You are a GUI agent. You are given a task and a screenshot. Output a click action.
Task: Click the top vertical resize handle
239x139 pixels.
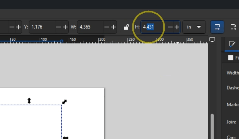pos(29,101)
